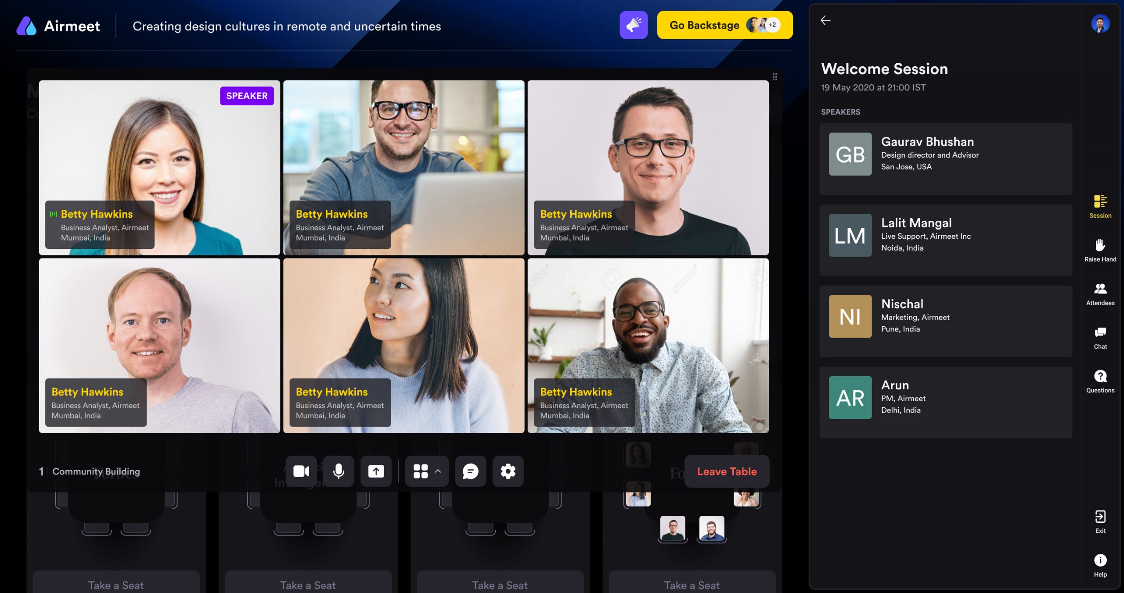Open the Chat tab
1124x593 pixels.
[x=1100, y=338]
